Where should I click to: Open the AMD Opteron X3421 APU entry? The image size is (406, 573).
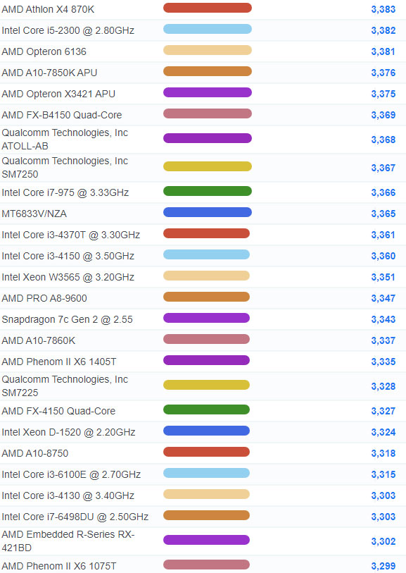[x=58, y=94]
